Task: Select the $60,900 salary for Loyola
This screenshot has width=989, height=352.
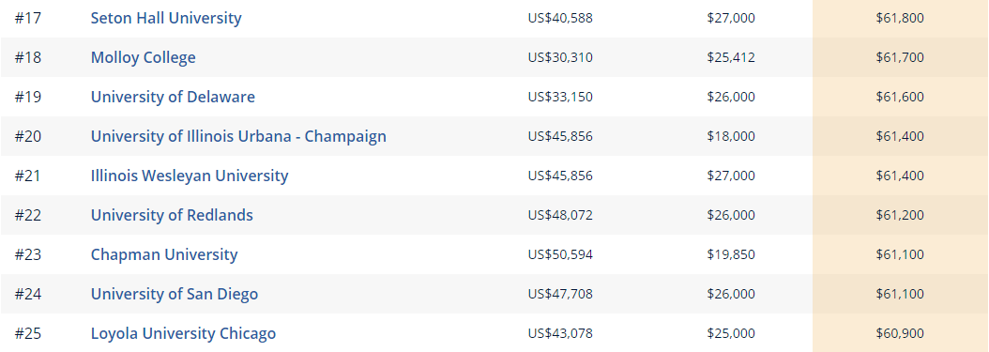Action: [900, 333]
